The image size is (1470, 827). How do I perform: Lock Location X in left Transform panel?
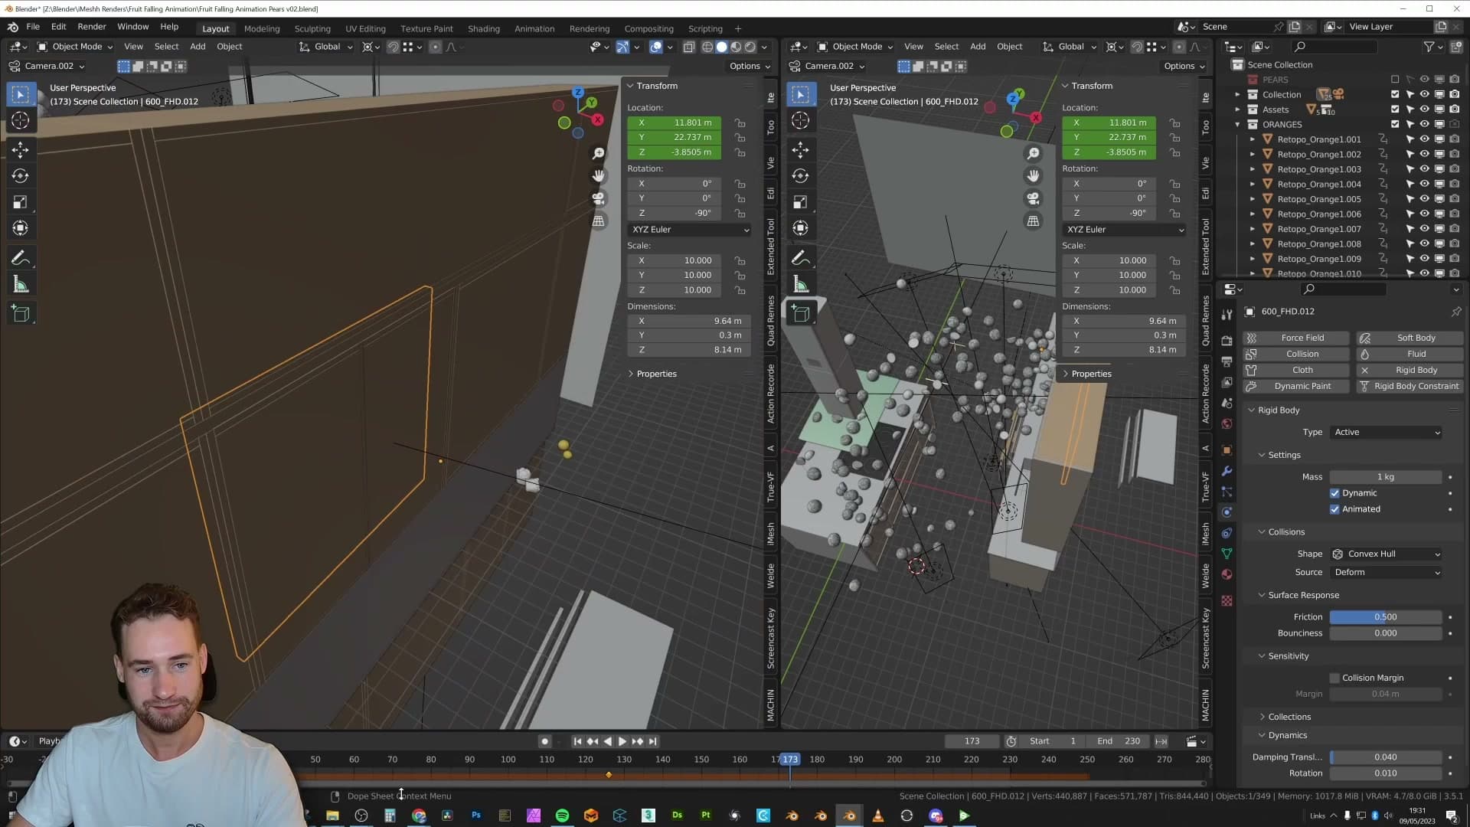coord(740,123)
